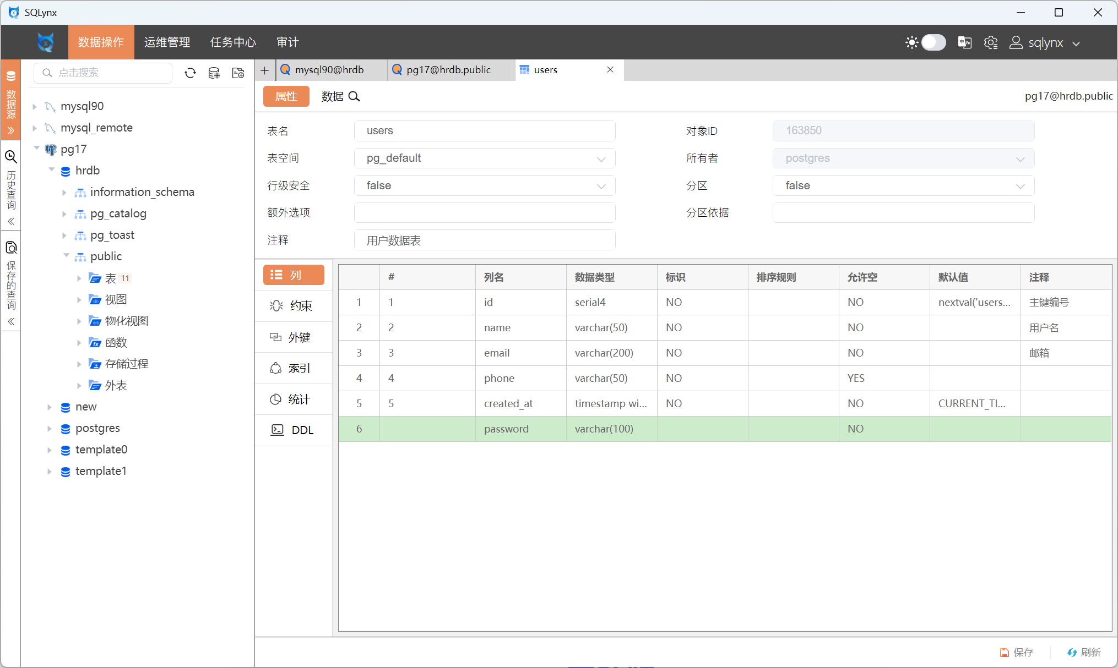Switch to the 运维管理 menu
The width and height of the screenshot is (1118, 668).
(x=167, y=42)
